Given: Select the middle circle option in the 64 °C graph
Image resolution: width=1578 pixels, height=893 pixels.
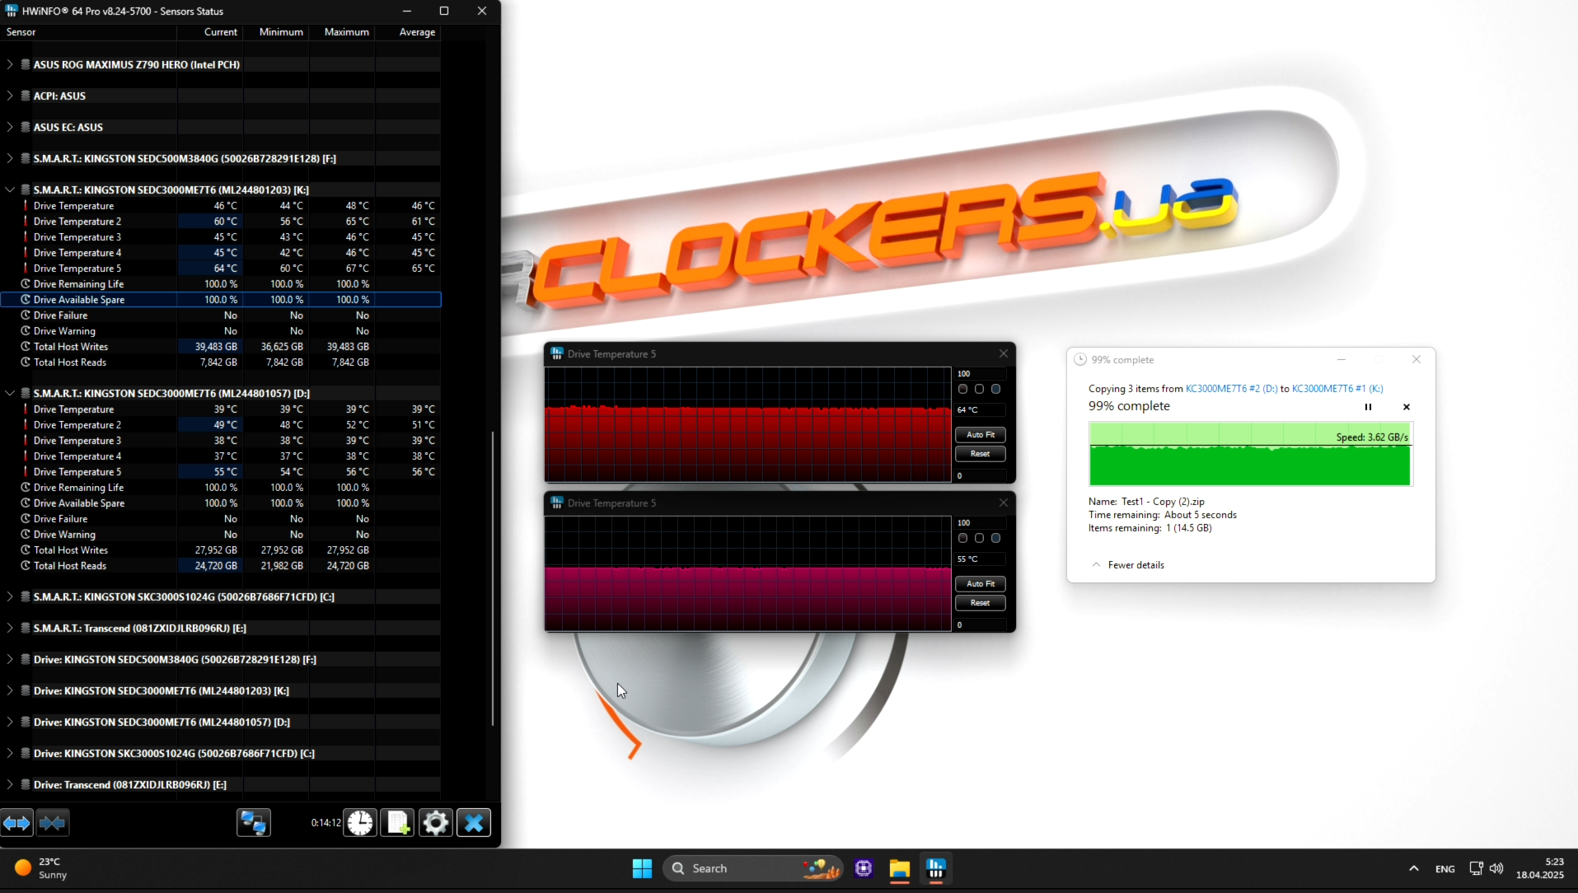Looking at the screenshot, I should (979, 389).
